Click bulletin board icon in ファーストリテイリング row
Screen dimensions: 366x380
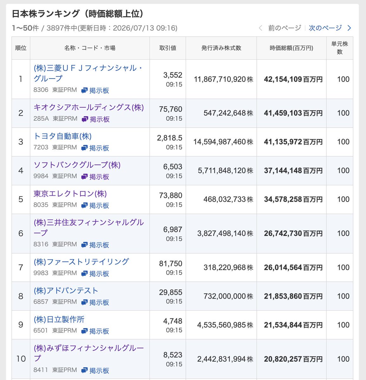[84, 274]
